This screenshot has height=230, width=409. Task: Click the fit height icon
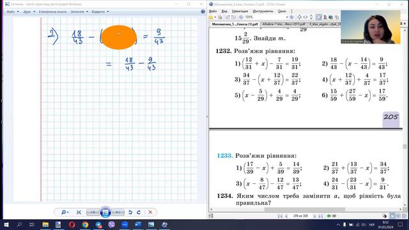(x=311, y=17)
